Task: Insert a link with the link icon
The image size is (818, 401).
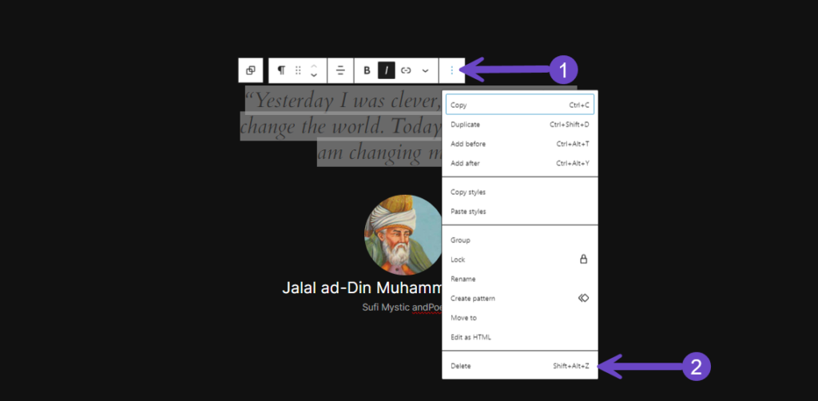Action: [406, 70]
